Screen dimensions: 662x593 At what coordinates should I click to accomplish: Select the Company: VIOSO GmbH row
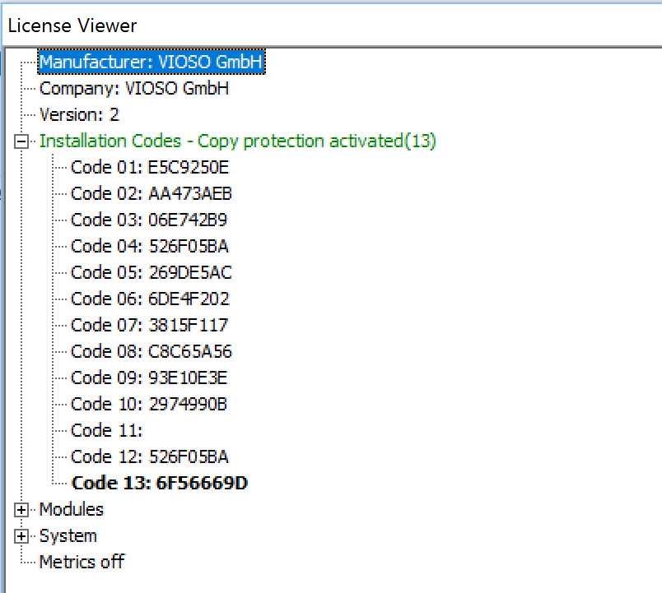[x=134, y=89]
